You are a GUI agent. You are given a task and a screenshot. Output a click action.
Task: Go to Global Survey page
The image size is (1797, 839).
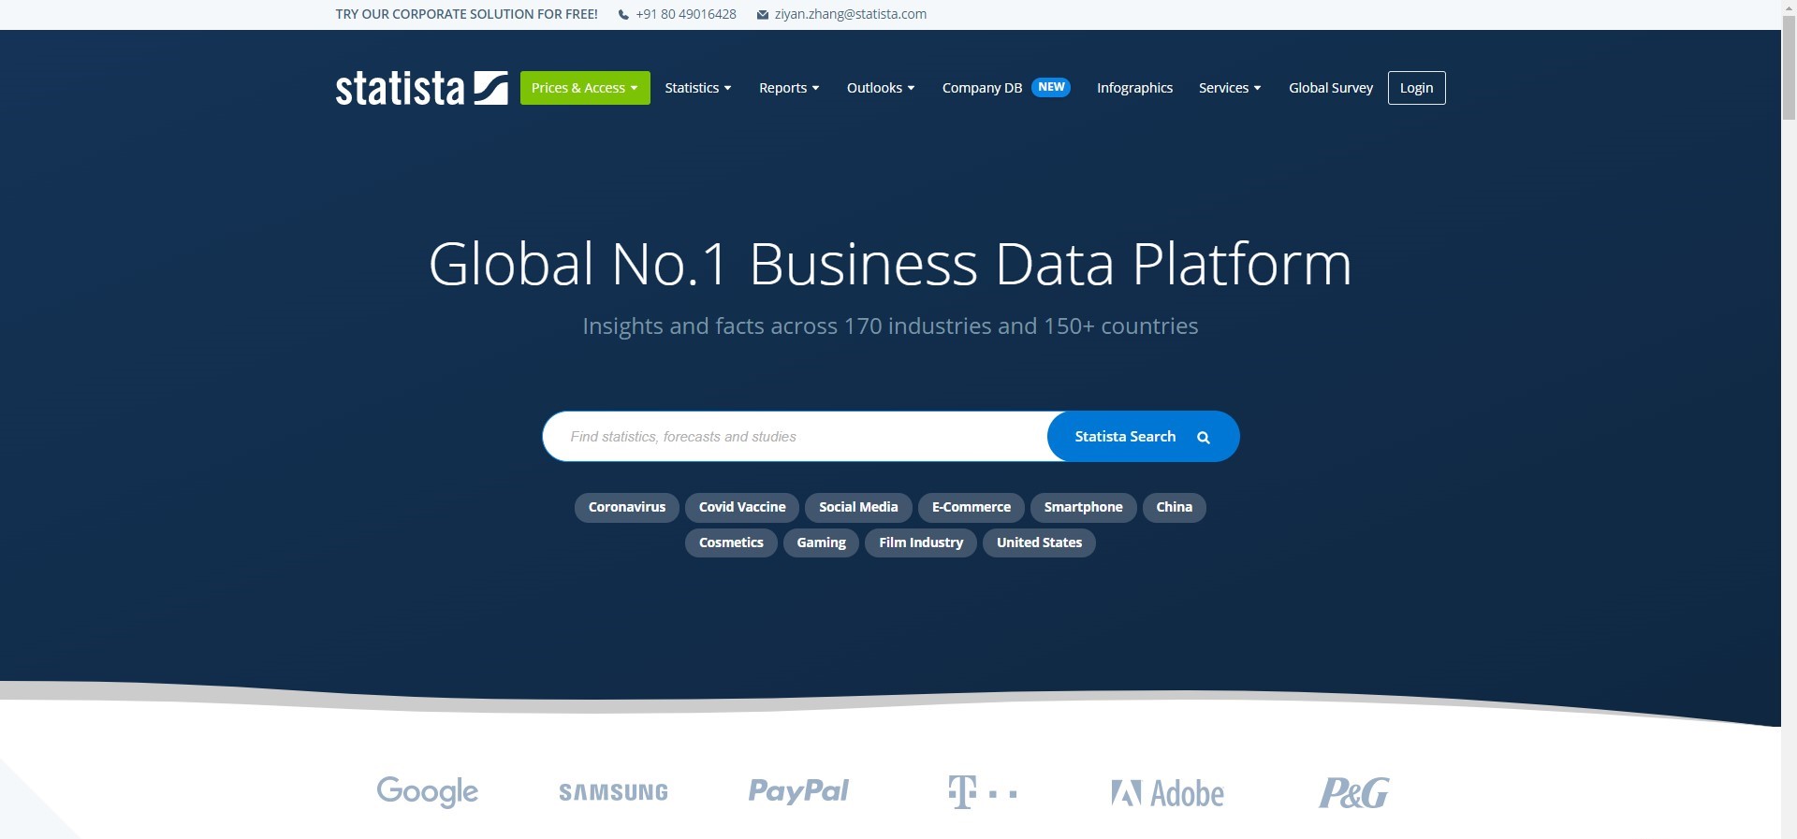pyautogui.click(x=1330, y=88)
